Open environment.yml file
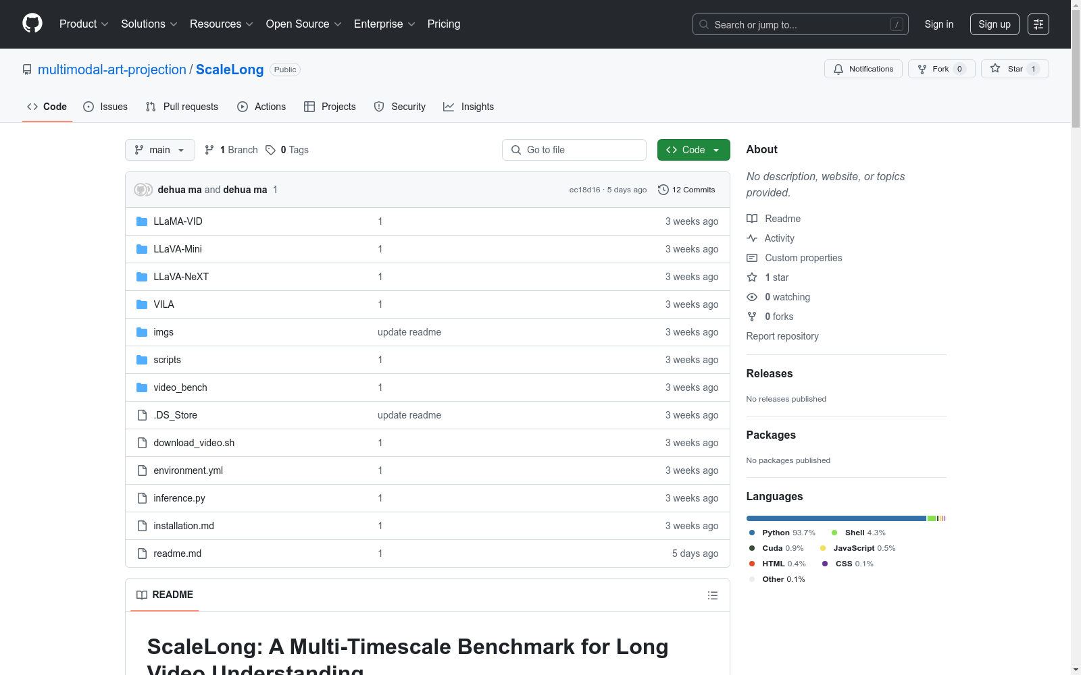1081x675 pixels. [188, 470]
